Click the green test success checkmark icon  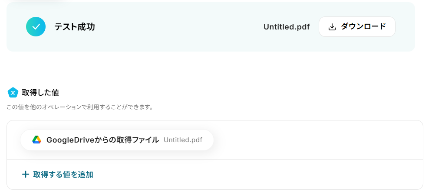(x=36, y=27)
